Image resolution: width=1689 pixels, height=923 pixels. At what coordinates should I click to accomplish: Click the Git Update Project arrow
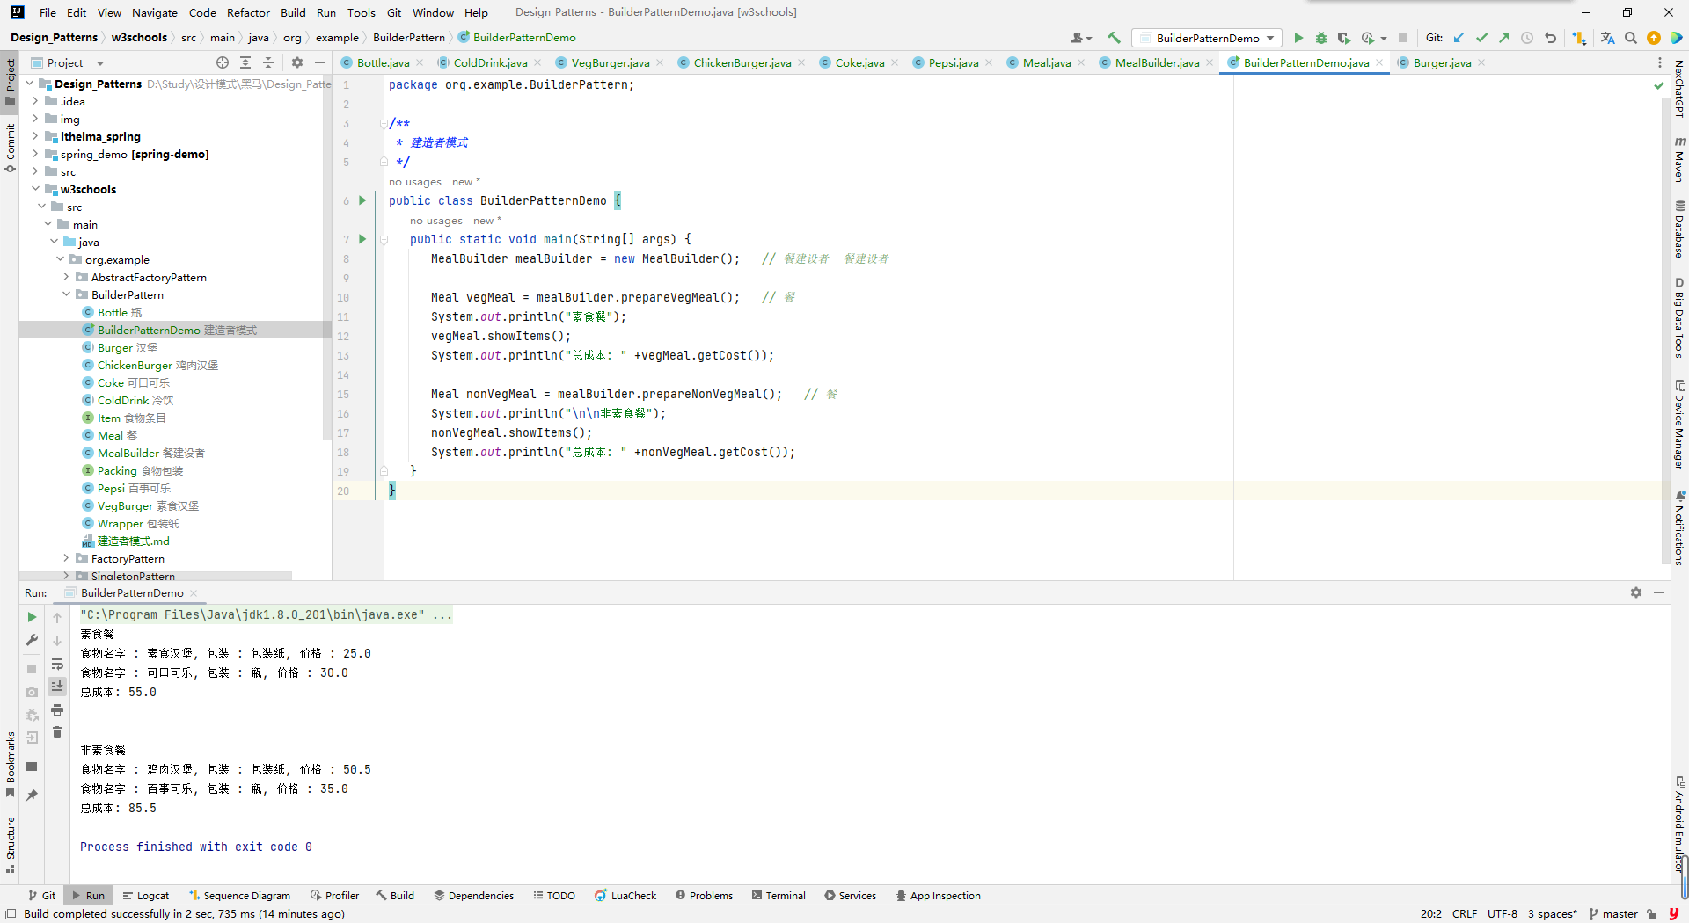(x=1459, y=38)
